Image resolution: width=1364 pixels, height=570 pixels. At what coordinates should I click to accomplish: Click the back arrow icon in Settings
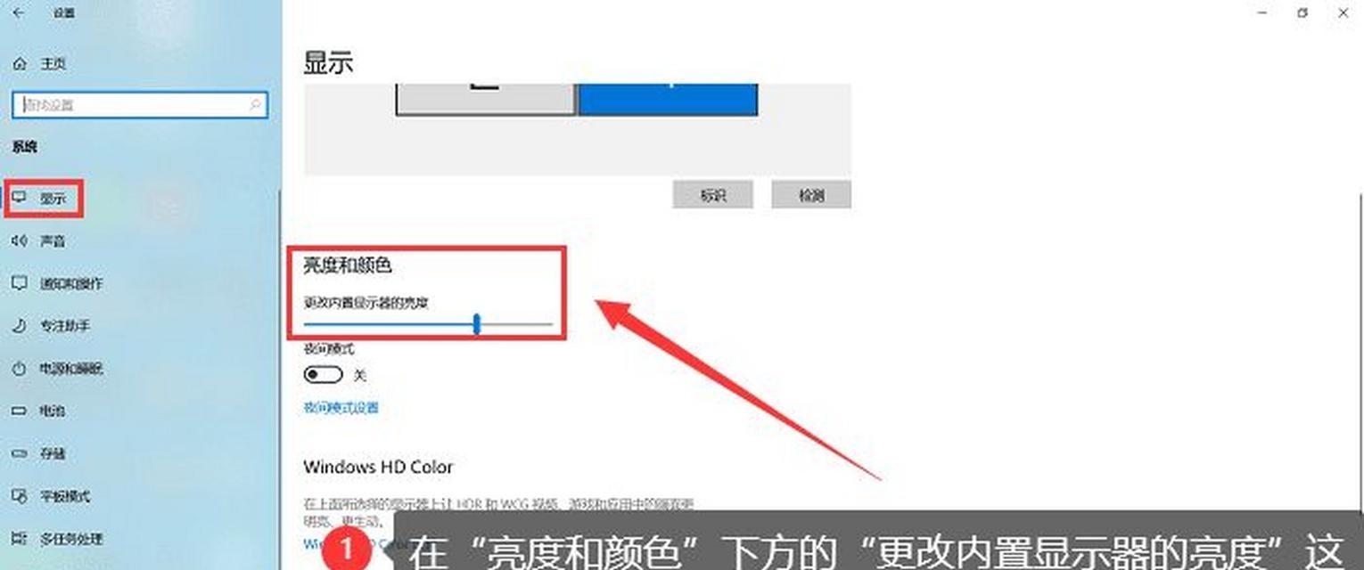coord(20,13)
